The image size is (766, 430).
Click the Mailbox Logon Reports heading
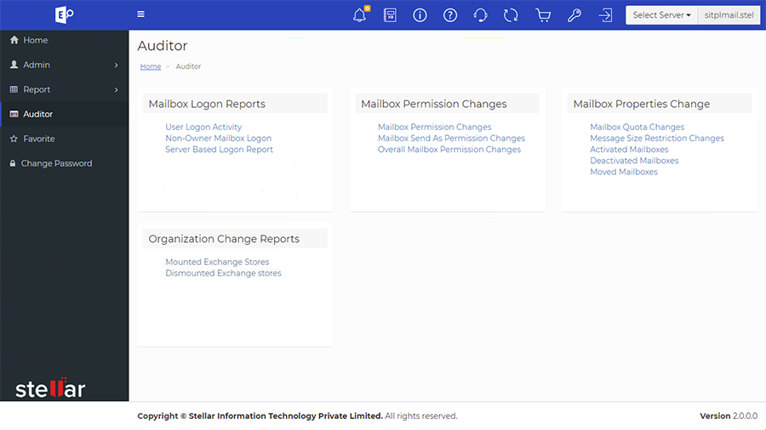pyautogui.click(x=207, y=104)
